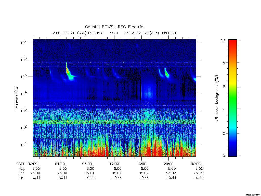Click the colorbar tick value "4"
The width and height of the screenshot is (261, 196).
(224, 110)
